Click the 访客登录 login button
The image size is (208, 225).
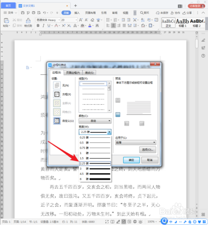(196, 6)
